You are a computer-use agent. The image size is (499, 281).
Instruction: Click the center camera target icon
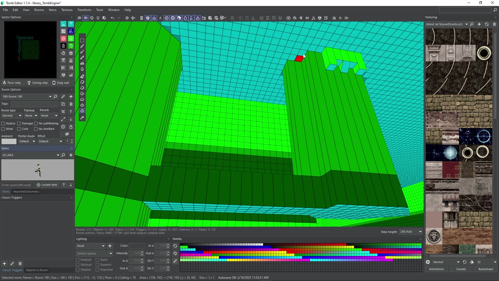(127, 18)
